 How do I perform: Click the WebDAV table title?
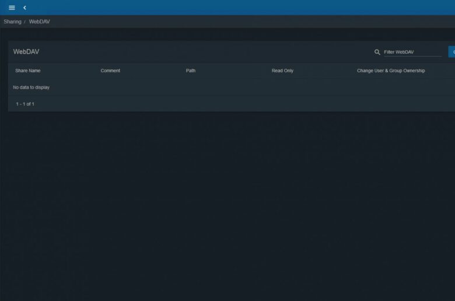click(26, 52)
